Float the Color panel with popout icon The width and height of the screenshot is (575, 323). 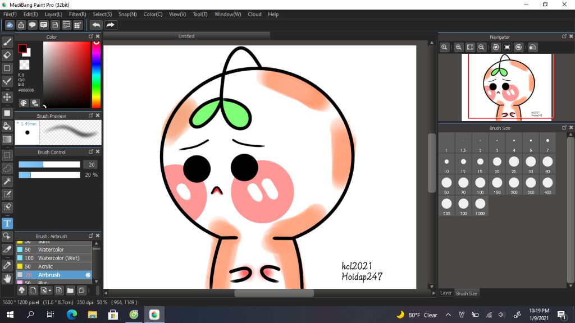pyautogui.click(x=91, y=36)
